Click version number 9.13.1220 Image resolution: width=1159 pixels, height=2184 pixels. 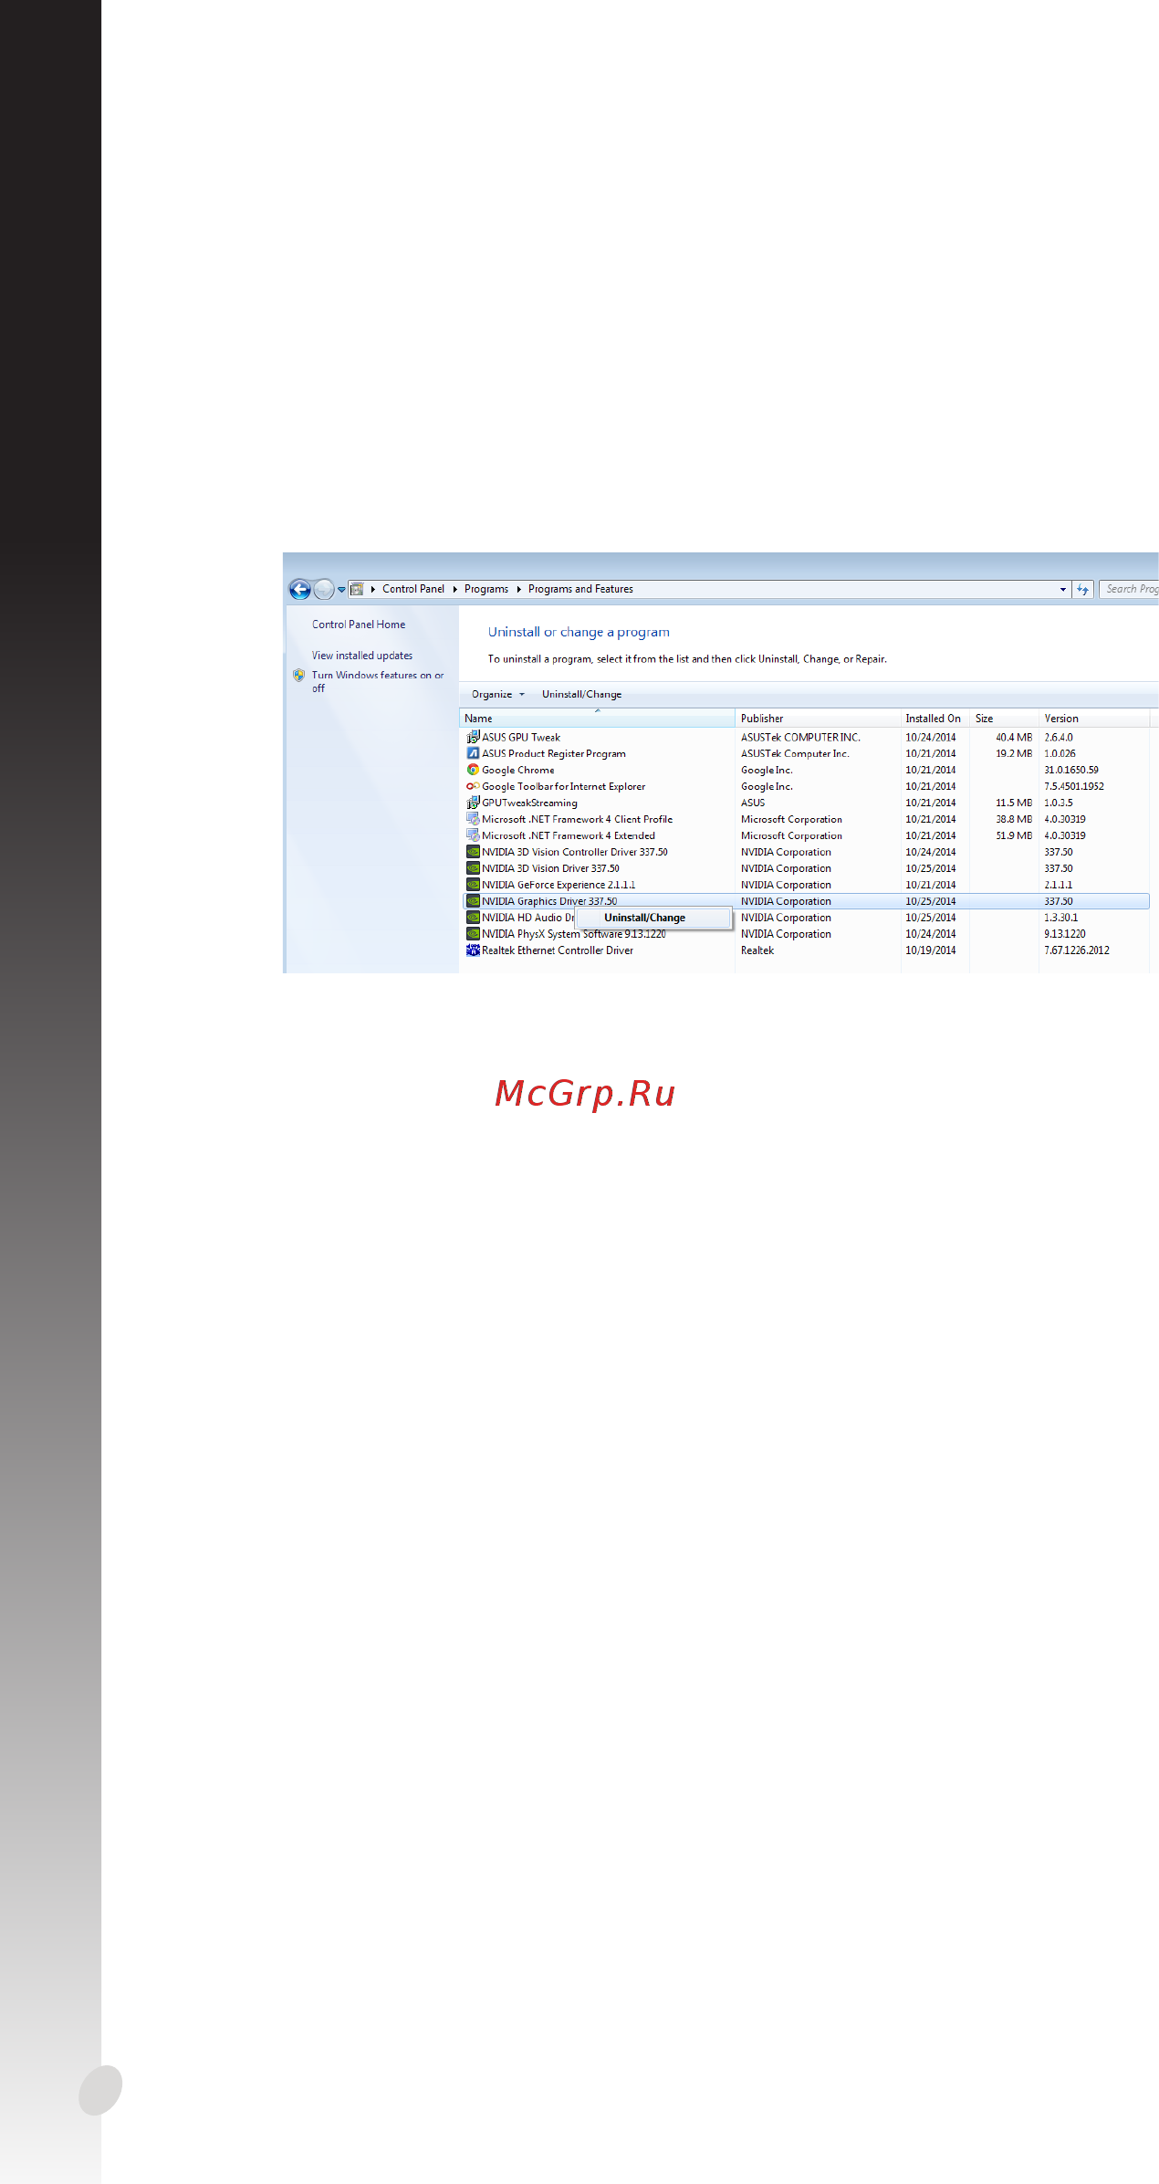coord(1065,935)
